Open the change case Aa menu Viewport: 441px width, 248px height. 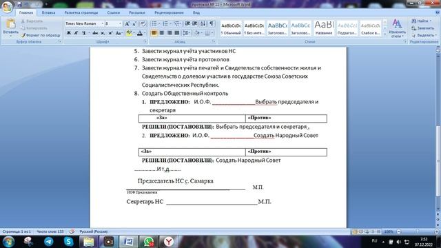[x=119, y=33]
